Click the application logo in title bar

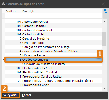tap(3, 4)
